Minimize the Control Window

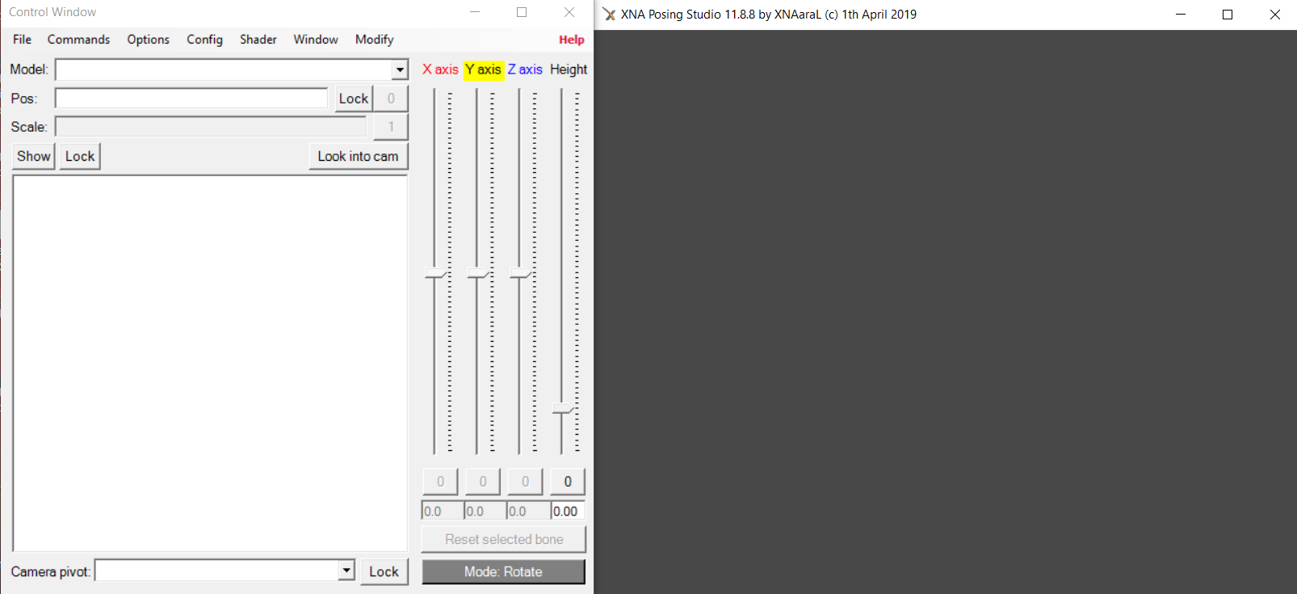[475, 12]
